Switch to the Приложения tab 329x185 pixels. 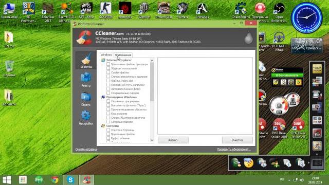[x=123, y=55]
